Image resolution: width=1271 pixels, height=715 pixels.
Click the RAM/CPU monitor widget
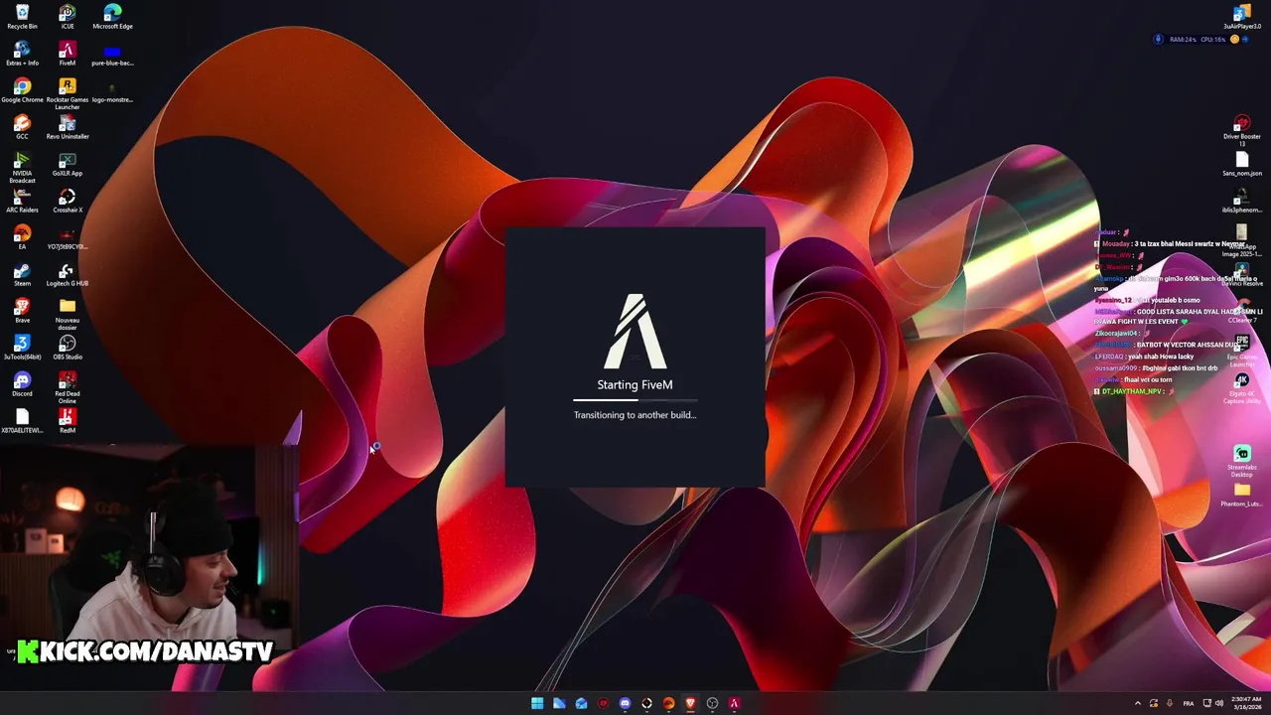pyautogui.click(x=1200, y=40)
